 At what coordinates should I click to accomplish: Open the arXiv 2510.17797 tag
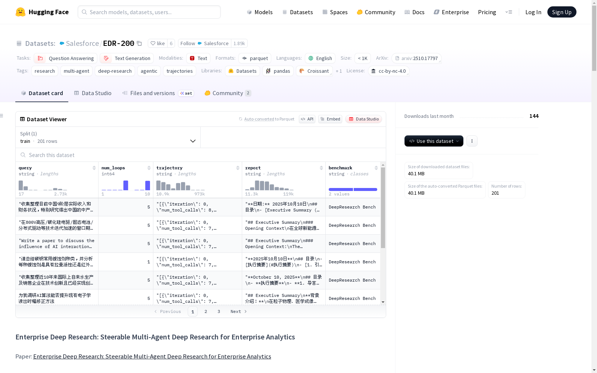click(416, 58)
